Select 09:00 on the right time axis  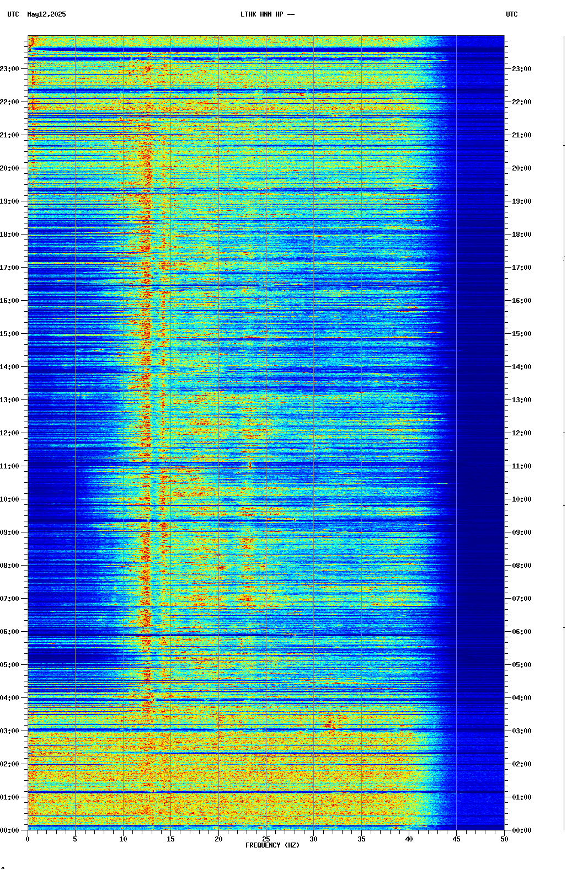pyautogui.click(x=522, y=532)
